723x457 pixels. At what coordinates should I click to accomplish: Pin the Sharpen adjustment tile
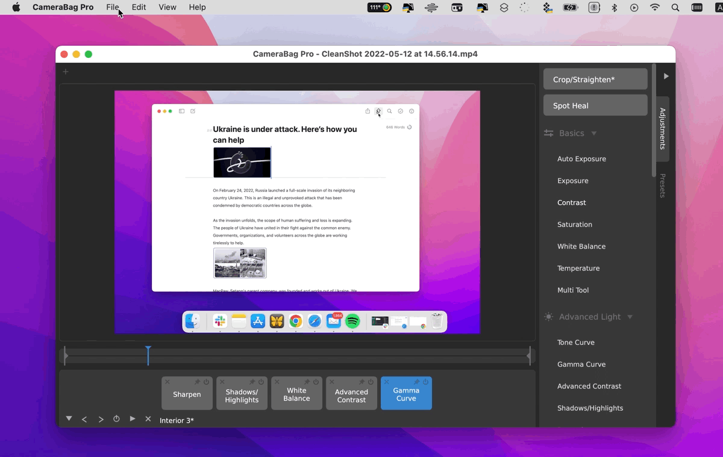pyautogui.click(x=197, y=382)
